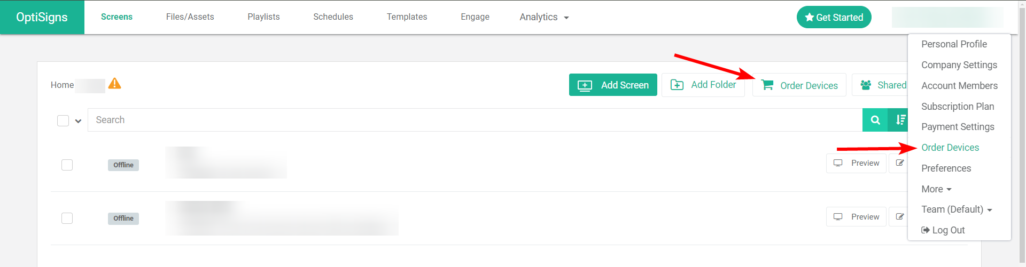Click Order Devices cart button in toolbar

pyautogui.click(x=799, y=85)
